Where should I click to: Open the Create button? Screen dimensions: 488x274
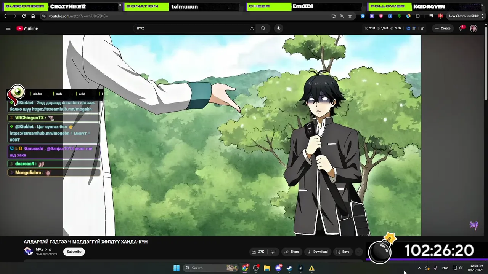coord(442,29)
